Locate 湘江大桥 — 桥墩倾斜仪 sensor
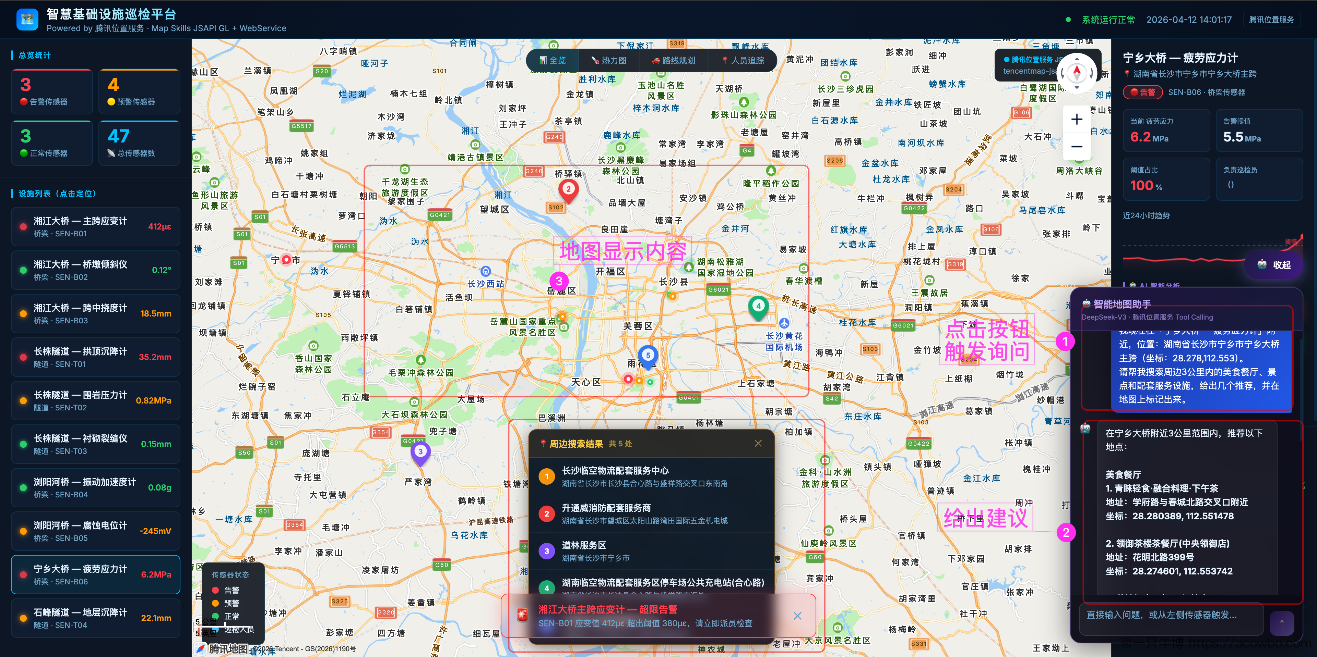This screenshot has height=657, width=1317. tap(96, 270)
